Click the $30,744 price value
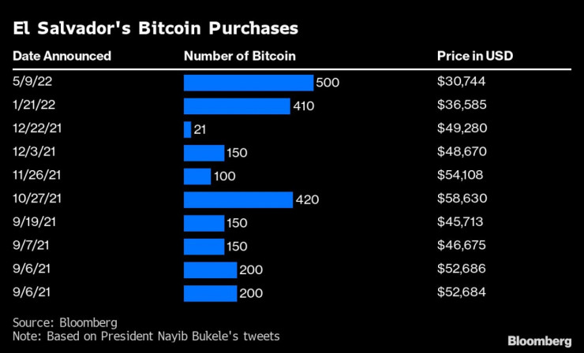 coord(462,83)
